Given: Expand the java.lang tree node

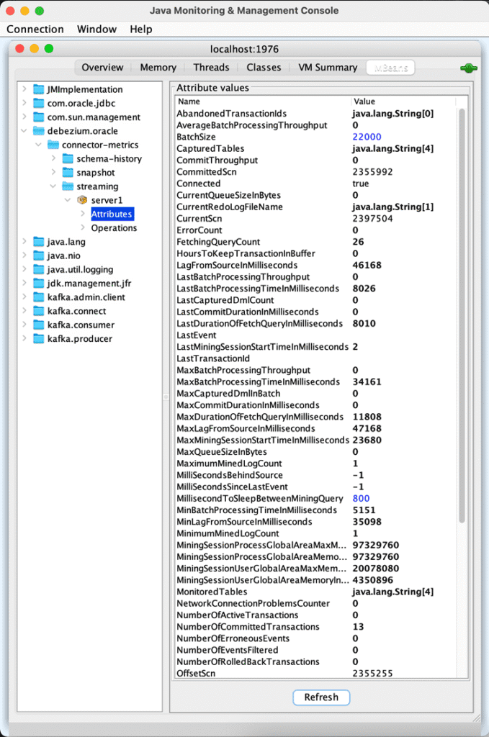Looking at the screenshot, I should (24, 242).
